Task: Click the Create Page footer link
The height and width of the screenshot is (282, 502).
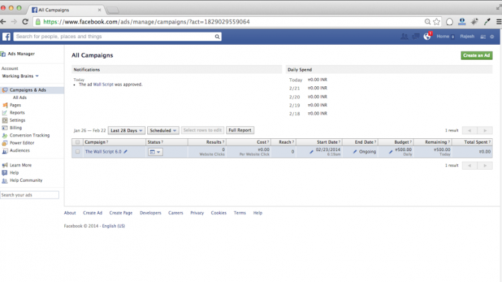Action: pos(120,213)
